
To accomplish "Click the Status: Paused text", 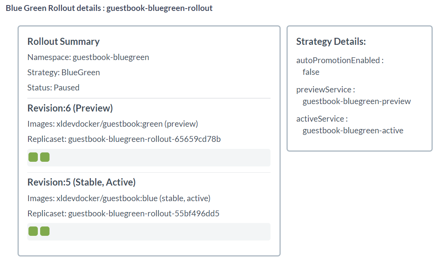I will [x=53, y=88].
